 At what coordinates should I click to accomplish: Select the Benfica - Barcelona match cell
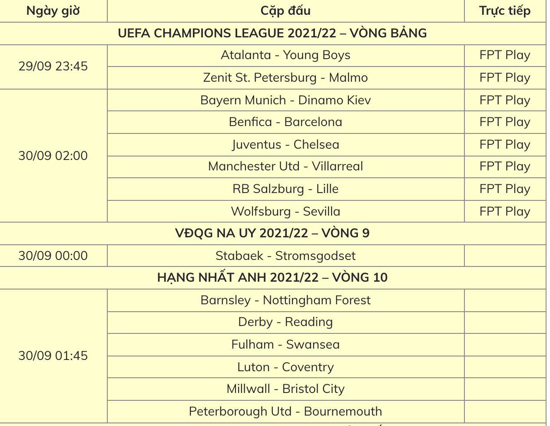point(285,122)
